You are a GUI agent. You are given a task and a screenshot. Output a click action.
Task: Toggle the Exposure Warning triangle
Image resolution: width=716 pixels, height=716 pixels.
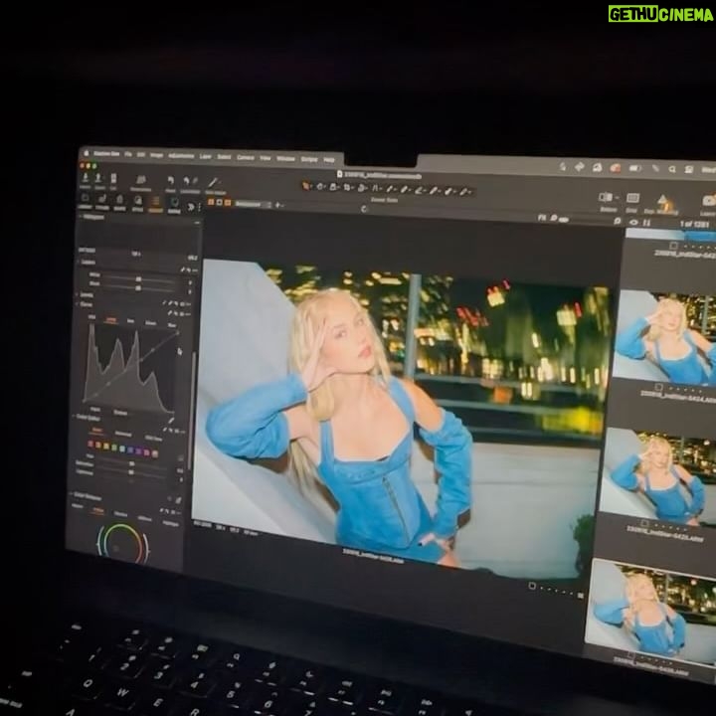[x=662, y=200]
